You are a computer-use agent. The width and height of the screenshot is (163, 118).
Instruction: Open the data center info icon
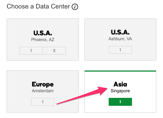tap(75, 7)
